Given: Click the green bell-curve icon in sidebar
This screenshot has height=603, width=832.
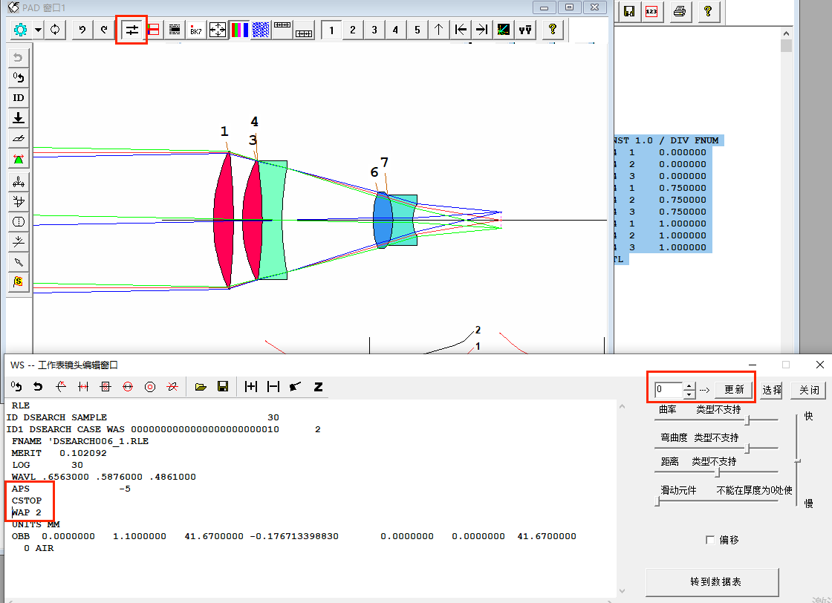Looking at the screenshot, I should coord(19,159).
